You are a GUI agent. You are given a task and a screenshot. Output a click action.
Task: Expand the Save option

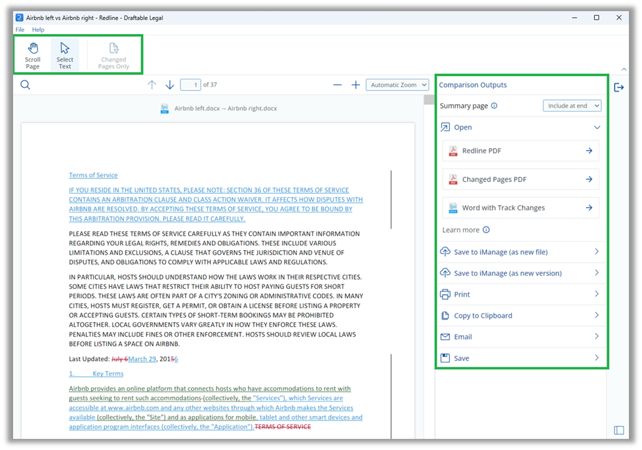521,358
